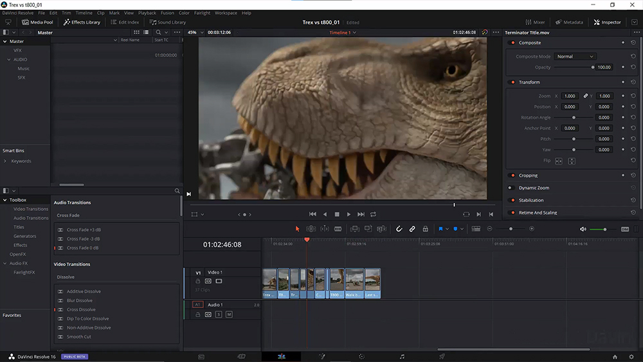The image size is (643, 362).
Task: Select the arrow Selection Mode tool
Action: 297,229
